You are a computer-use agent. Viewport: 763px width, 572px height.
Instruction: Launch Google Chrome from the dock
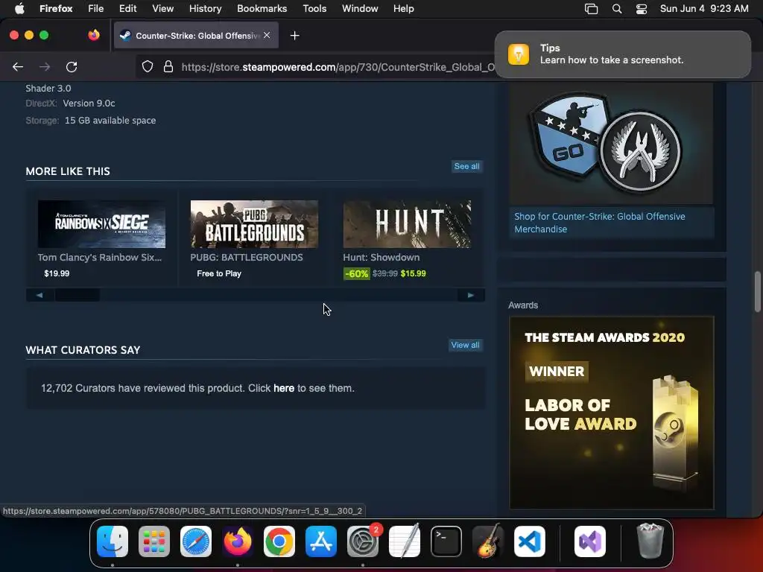click(279, 541)
